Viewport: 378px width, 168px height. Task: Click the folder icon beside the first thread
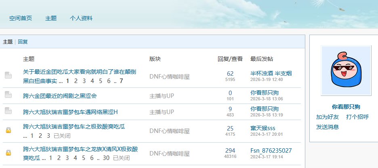pyautogui.click(x=8, y=75)
